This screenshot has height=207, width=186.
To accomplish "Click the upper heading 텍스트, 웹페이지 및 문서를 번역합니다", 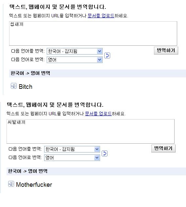I will (58, 7).
